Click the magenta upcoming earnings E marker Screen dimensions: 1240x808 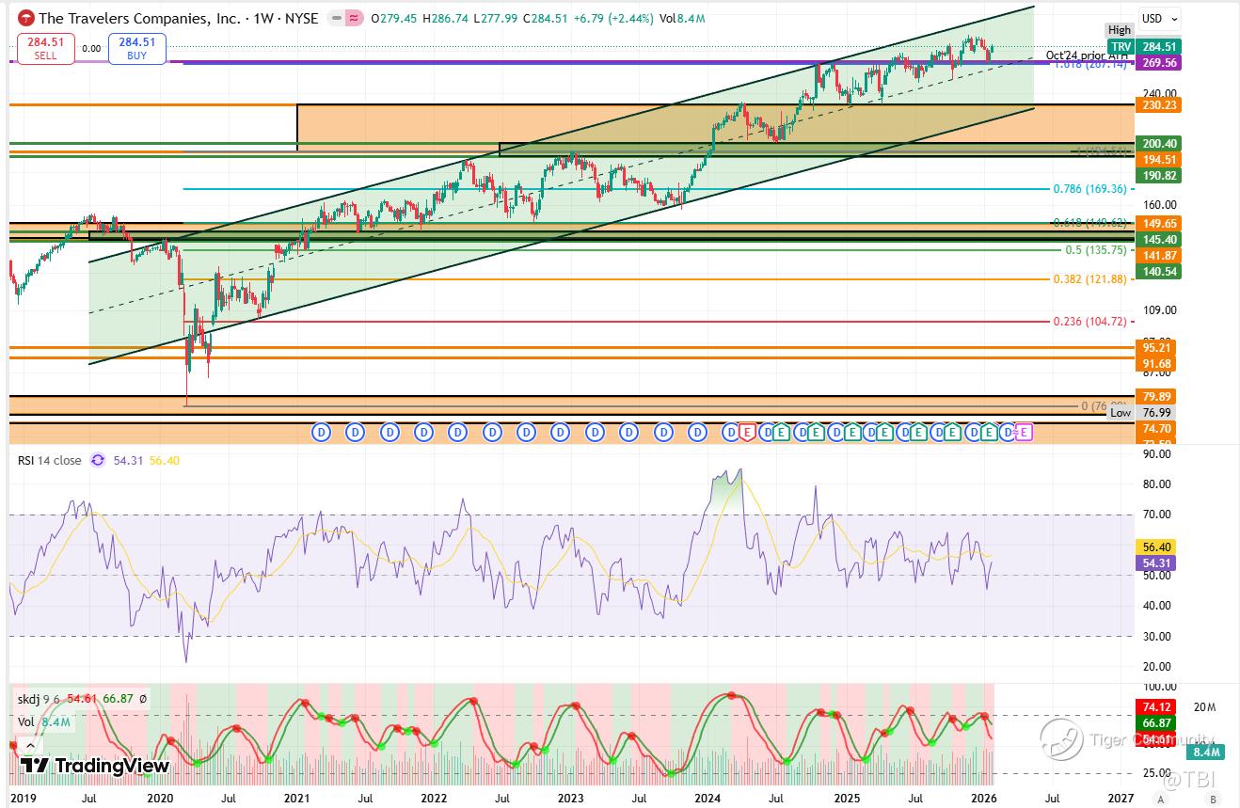pos(1024,432)
